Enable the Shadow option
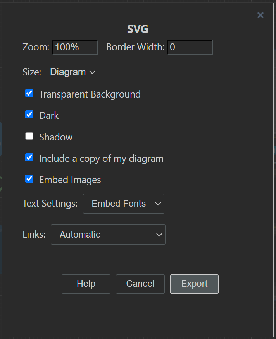Viewport: 276px width, 339px height. tap(29, 136)
